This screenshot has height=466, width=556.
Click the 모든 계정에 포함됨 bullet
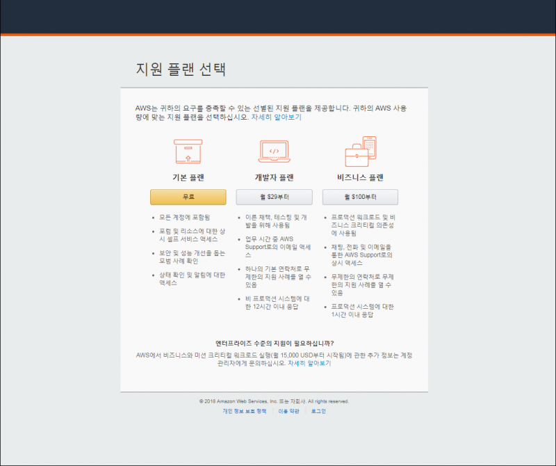(184, 217)
